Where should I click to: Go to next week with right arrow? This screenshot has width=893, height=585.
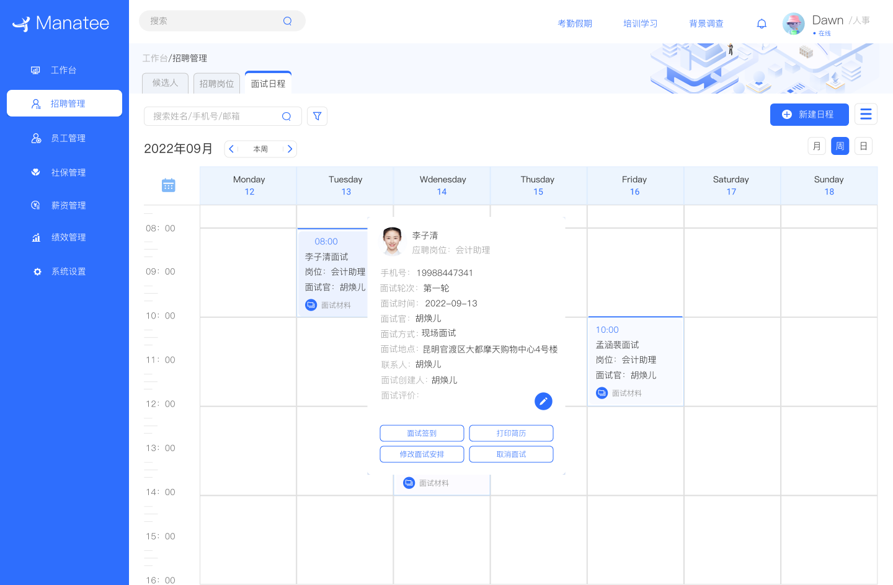[289, 149]
